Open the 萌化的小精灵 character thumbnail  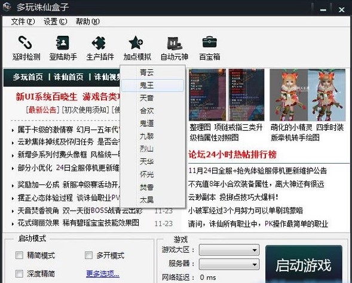pyautogui.click(x=307, y=95)
